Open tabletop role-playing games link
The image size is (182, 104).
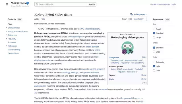[x=90, y=69]
